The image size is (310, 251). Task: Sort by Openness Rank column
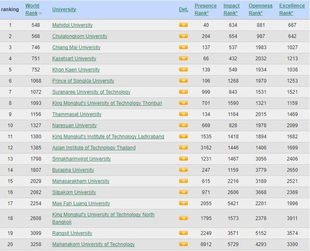pyautogui.click(x=260, y=9)
